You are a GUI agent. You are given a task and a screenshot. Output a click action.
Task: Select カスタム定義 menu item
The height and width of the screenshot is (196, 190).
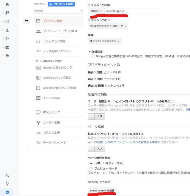(x=59, y=133)
